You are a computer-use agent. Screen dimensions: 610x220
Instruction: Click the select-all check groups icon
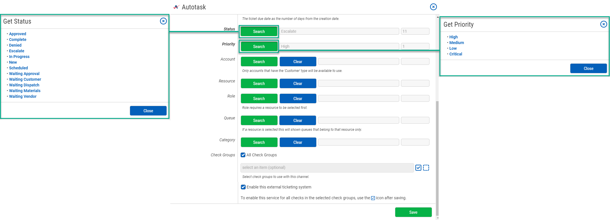click(x=418, y=168)
